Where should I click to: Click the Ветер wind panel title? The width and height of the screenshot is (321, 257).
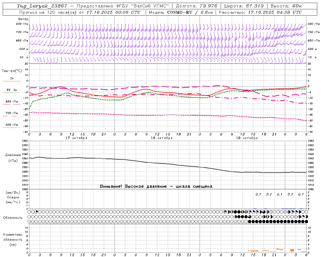23,19
